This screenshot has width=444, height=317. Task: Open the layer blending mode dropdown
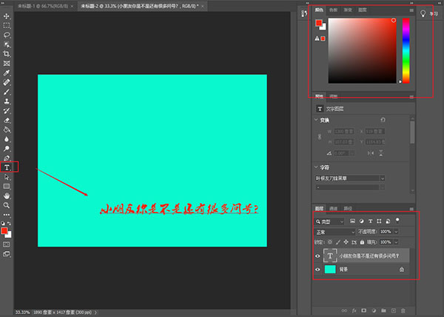coord(335,232)
